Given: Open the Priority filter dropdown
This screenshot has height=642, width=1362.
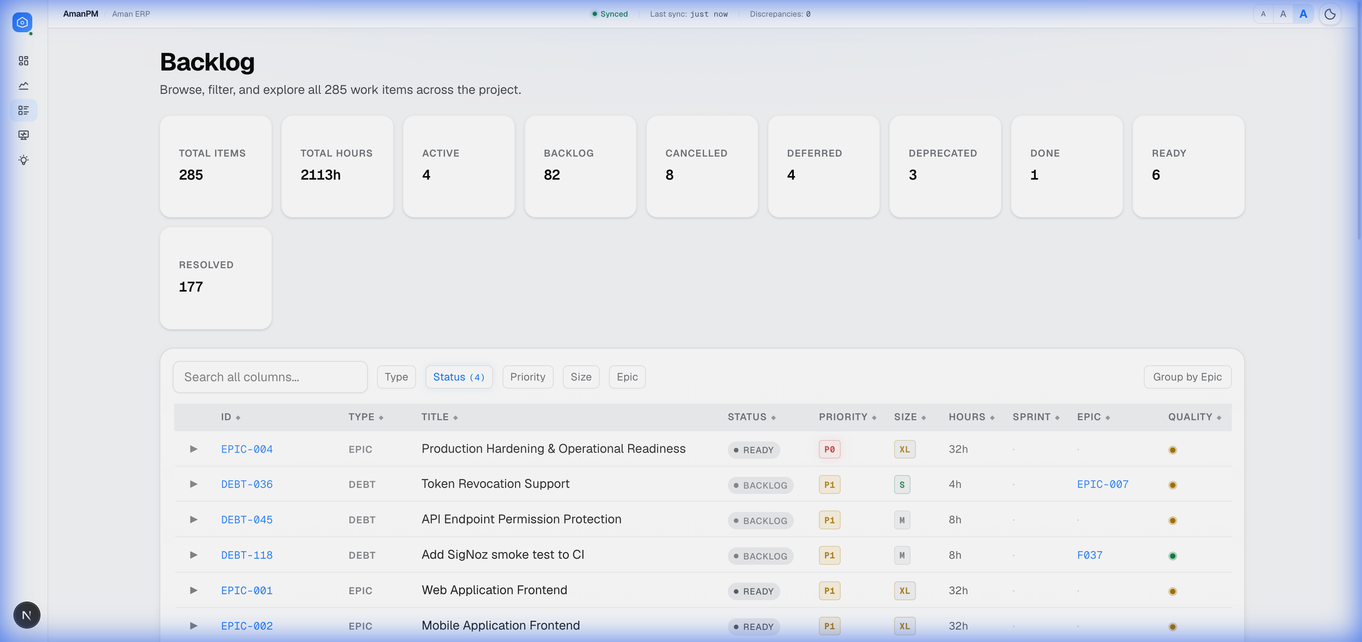Looking at the screenshot, I should pos(527,377).
